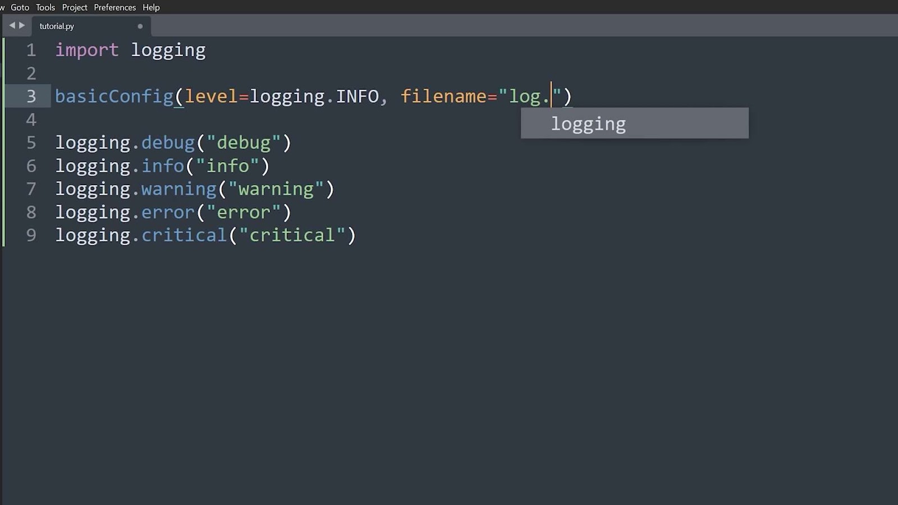Switch to the tutorial.py tab
Screen dimensions: 898x505
[56, 26]
